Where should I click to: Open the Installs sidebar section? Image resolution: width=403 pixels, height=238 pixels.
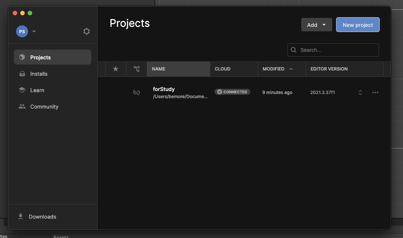52,74
